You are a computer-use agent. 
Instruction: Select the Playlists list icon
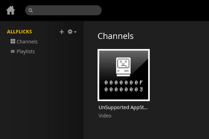click(x=13, y=51)
